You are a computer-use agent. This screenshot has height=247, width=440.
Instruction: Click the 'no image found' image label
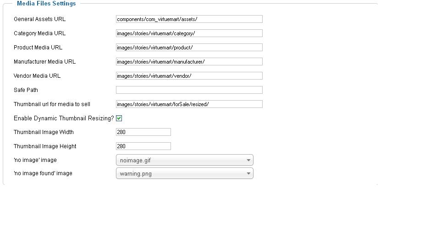click(43, 173)
